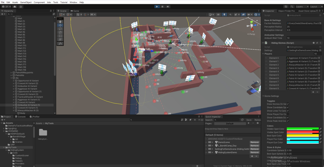
Task: Click Remove next to L_BanditCamp_Day
Action: (x=254, y=145)
